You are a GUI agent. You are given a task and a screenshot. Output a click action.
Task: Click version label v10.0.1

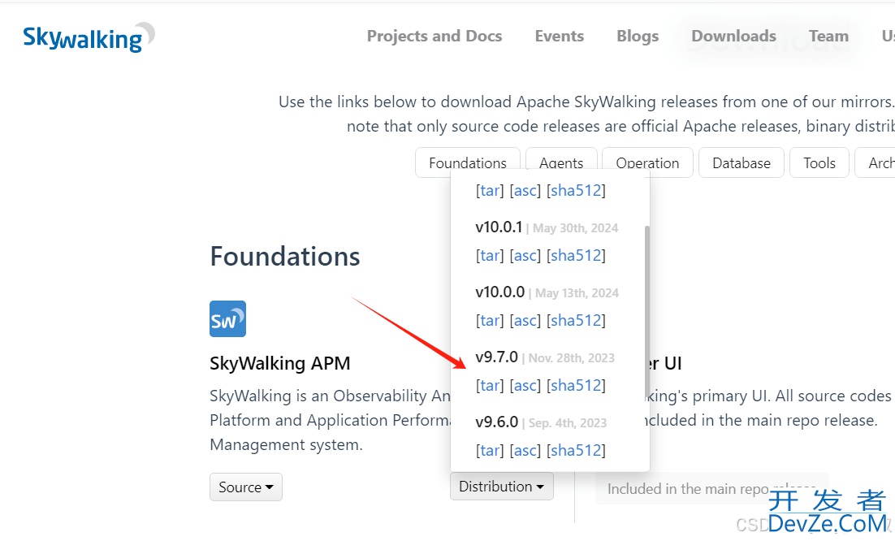pyautogui.click(x=499, y=227)
